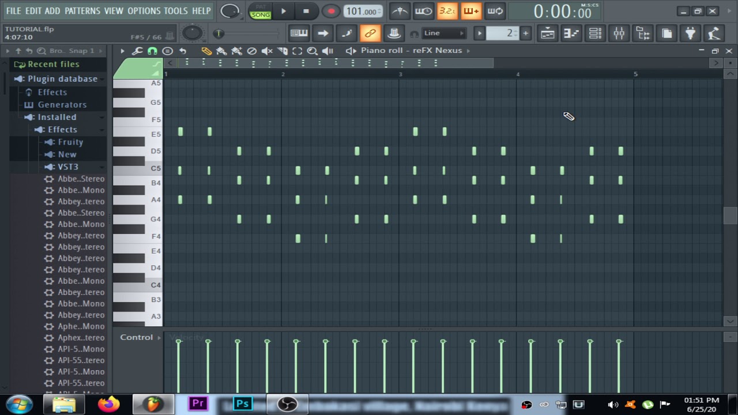Toggle the Browser panel button
Image resolution: width=738 pixels, height=415 pixels.
[x=643, y=33]
